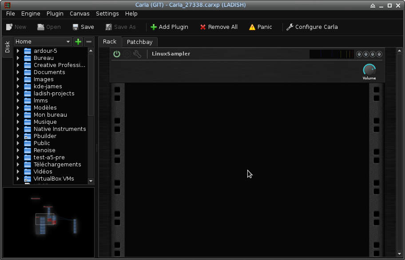Open LinuxSampler plugin GUI gear icon
The image size is (405, 260).
coord(127,54)
